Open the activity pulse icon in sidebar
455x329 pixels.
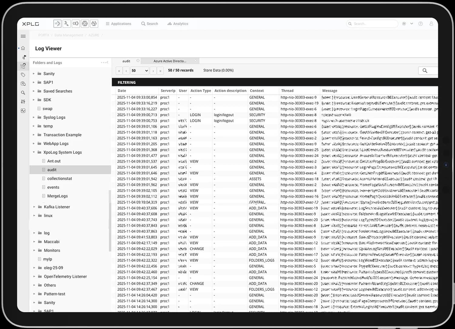pos(23,111)
